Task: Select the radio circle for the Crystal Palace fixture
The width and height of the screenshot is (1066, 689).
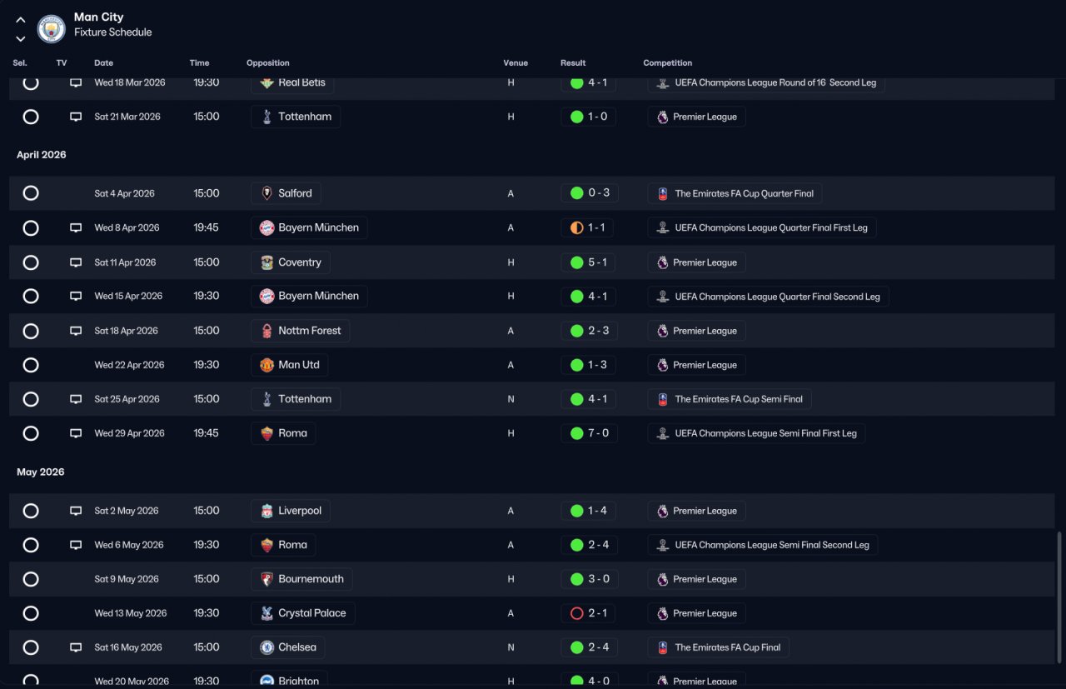Action: point(31,613)
